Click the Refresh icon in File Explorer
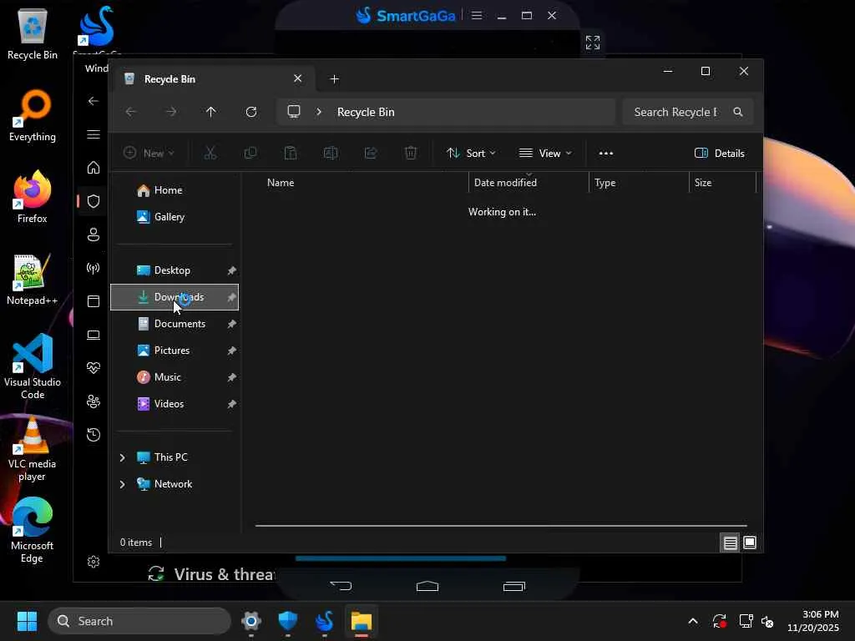 [x=251, y=112]
